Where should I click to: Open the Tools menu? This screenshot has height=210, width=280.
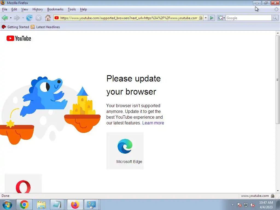(72, 9)
